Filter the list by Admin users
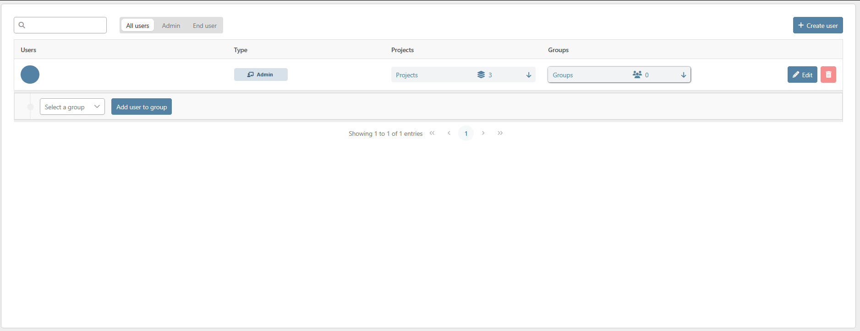The image size is (860, 331). [171, 26]
